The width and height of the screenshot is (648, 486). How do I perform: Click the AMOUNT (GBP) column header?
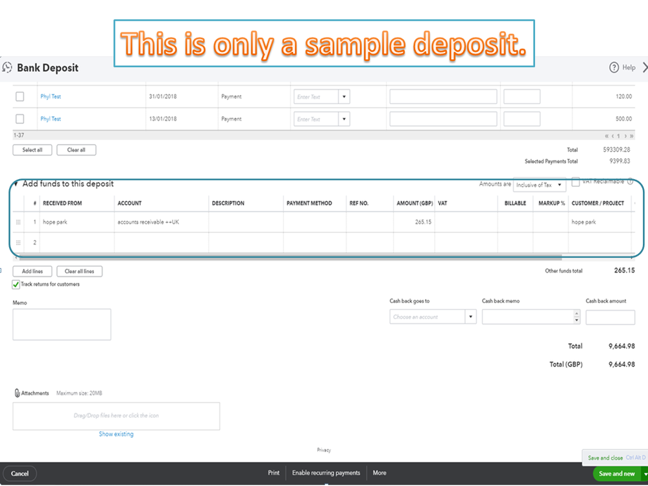[414, 203]
